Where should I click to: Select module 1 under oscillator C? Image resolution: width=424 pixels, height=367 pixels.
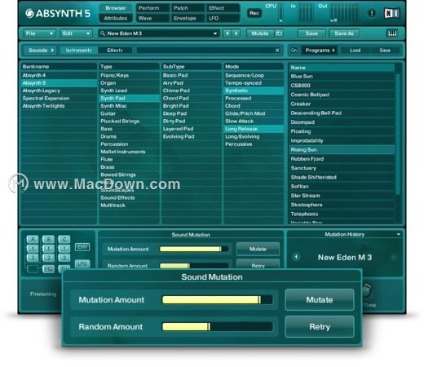64,249
